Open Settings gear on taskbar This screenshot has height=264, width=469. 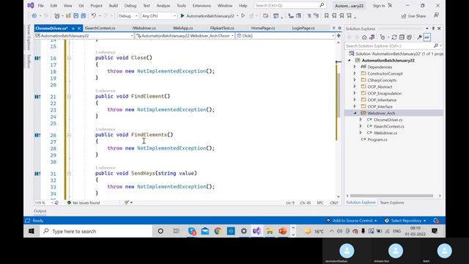pyautogui.click(x=244, y=231)
